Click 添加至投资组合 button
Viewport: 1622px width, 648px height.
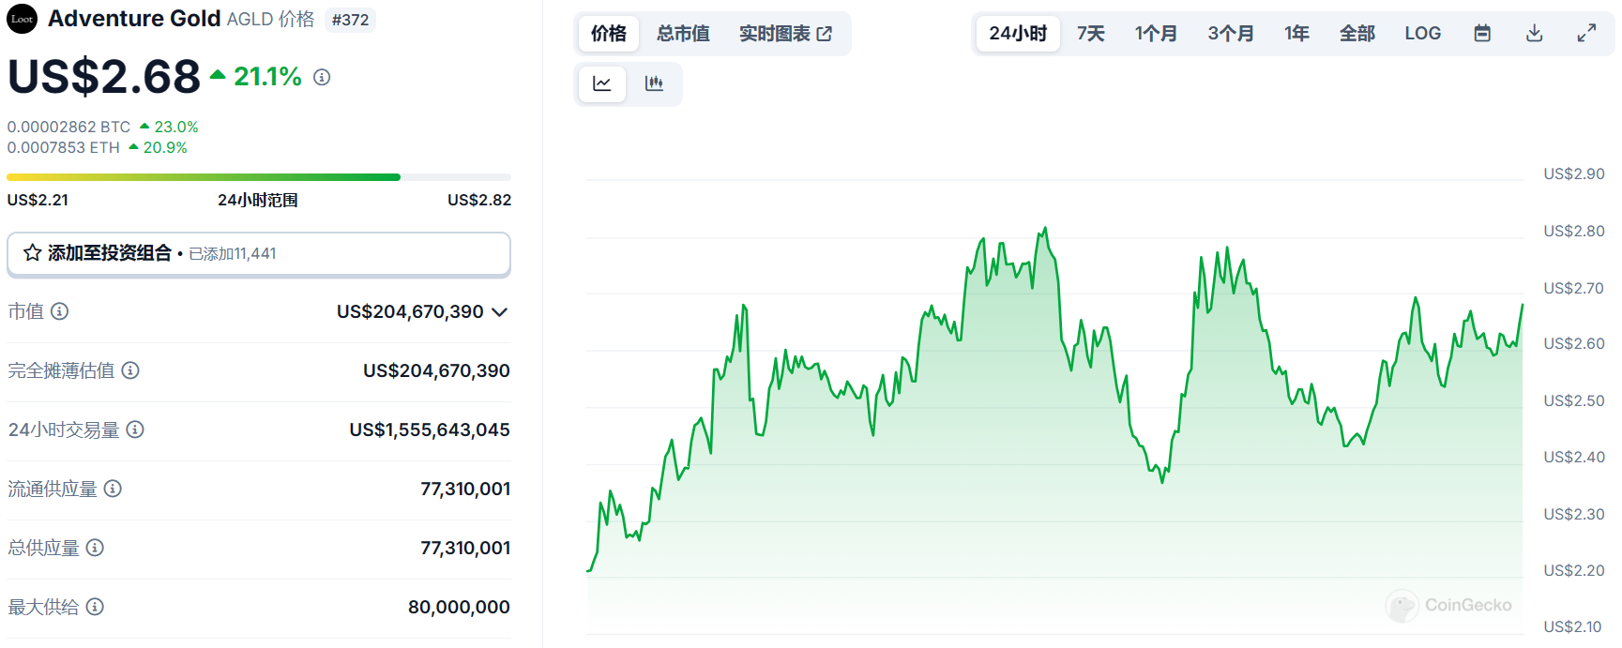point(259,254)
